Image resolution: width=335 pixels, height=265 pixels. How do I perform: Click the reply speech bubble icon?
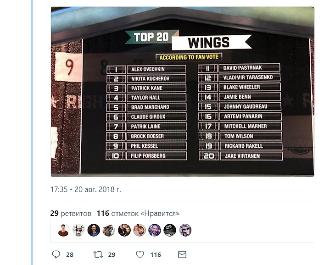56,254
